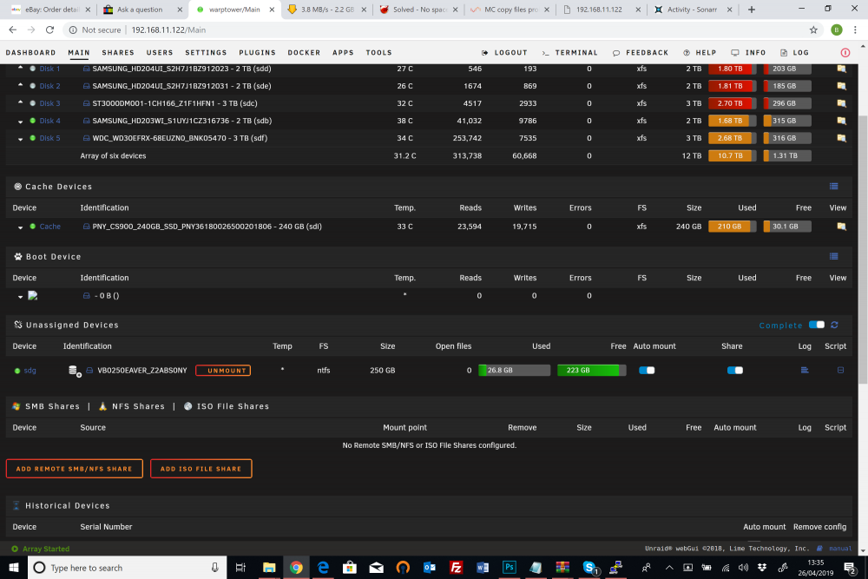Open the Disk 4 browse folder icon
Viewport: 868px width, 579px height.
click(841, 121)
